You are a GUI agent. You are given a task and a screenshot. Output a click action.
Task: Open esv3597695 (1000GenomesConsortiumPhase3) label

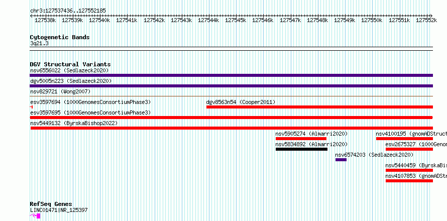tap(90, 113)
